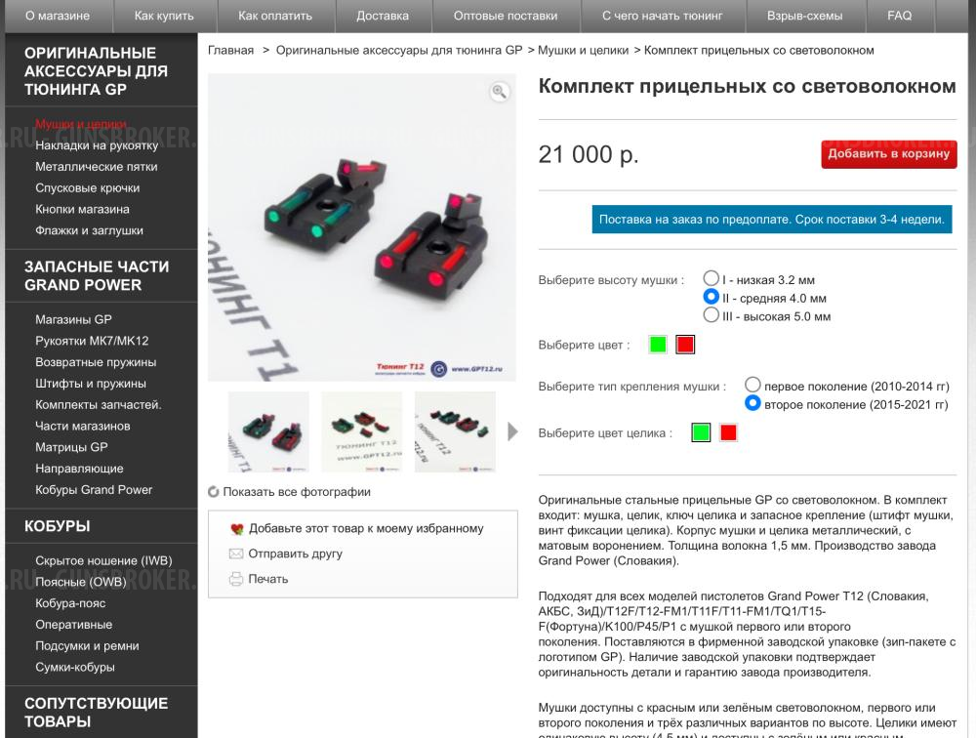Select III - высокая 5.0 мм height
The width and height of the screenshot is (976, 738).
pos(711,315)
